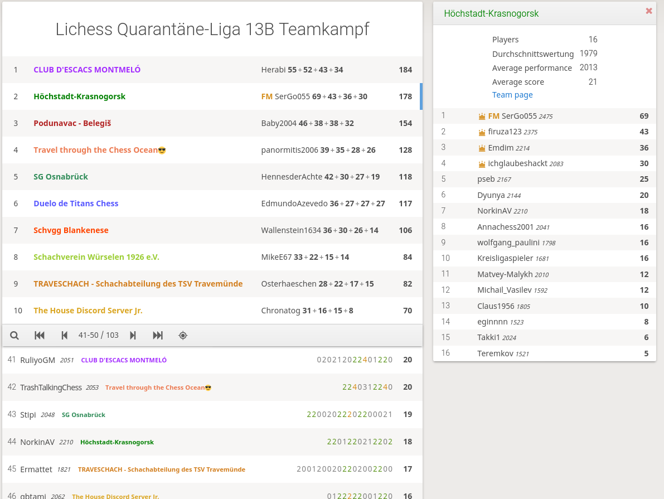The image size is (664, 499).
Task: Click Höchstadt-Krasnogorsk tag beside NorkinAV
Action: (x=117, y=442)
